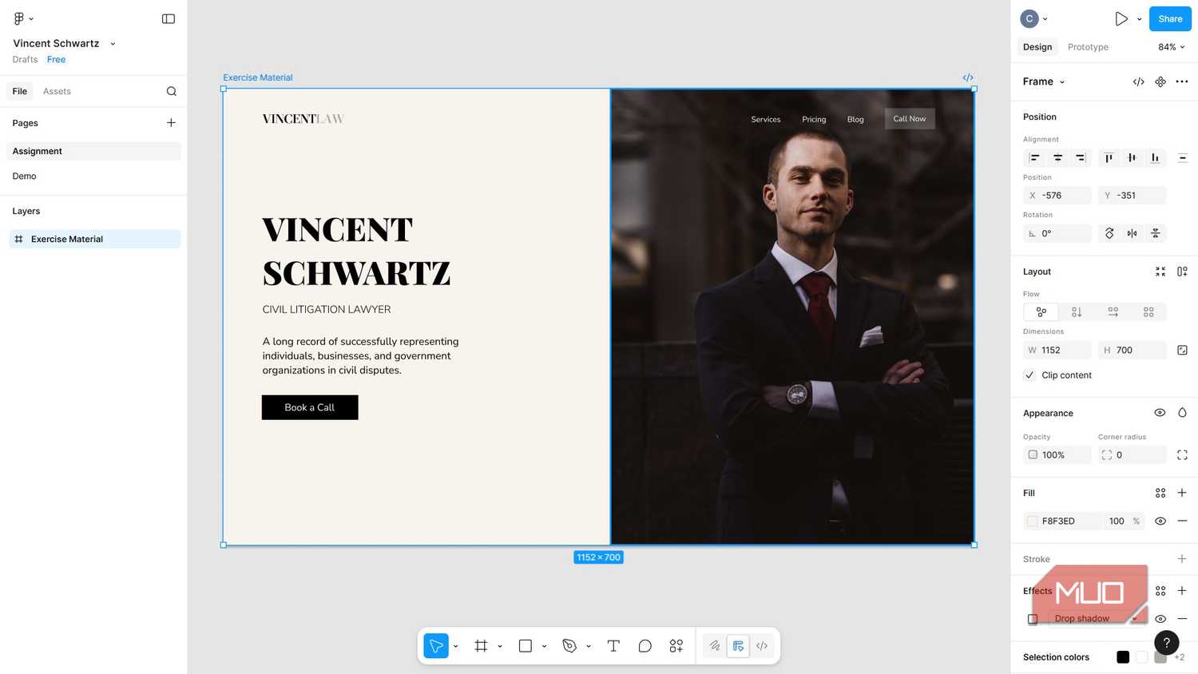Image resolution: width=1198 pixels, height=674 pixels.
Task: Select vertical flow layout option
Action: tap(1077, 312)
